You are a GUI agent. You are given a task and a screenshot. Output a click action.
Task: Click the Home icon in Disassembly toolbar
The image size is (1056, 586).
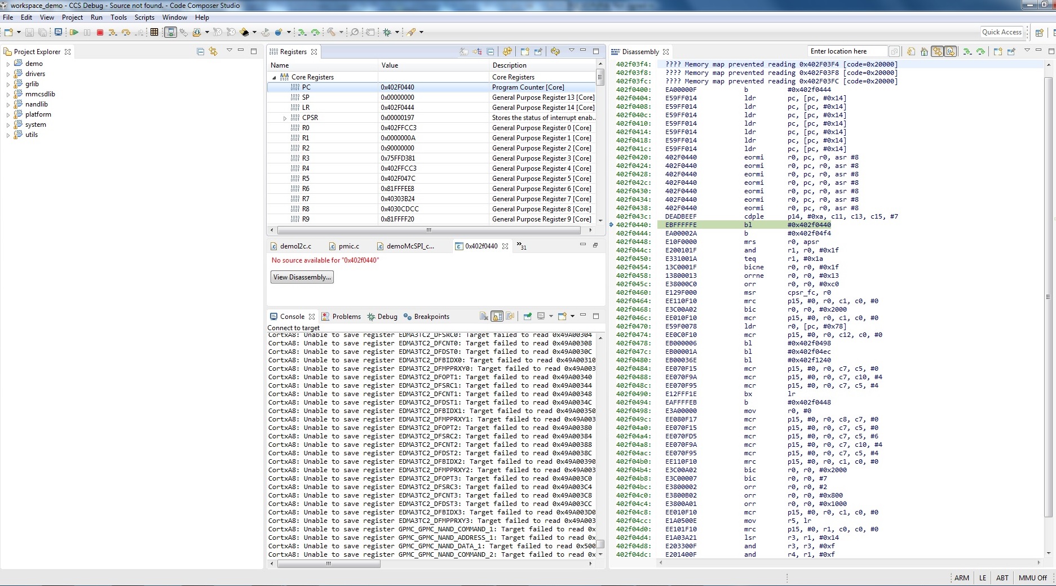click(x=924, y=51)
